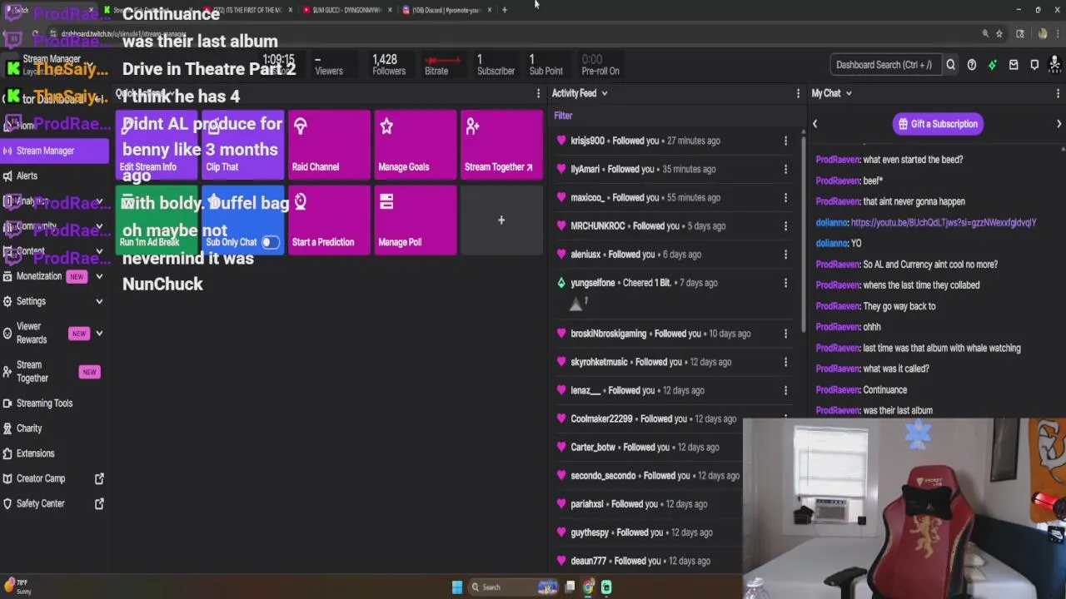Open Quick Actions panel three-dot menu
Image resolution: width=1066 pixels, height=599 pixels.
point(538,93)
